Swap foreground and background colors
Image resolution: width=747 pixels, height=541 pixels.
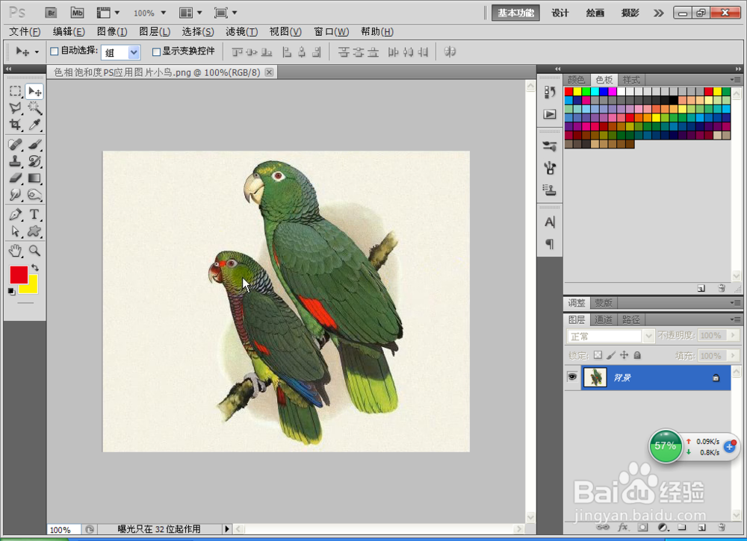(35, 267)
